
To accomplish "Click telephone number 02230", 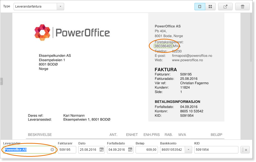I will click(177, 51).
